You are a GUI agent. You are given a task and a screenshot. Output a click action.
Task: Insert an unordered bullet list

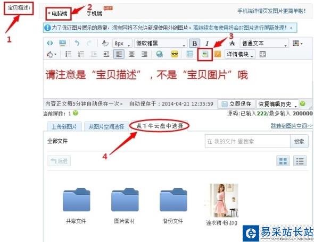[x=68, y=54]
